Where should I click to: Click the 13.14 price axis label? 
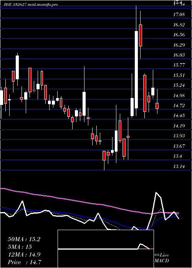point(179,167)
